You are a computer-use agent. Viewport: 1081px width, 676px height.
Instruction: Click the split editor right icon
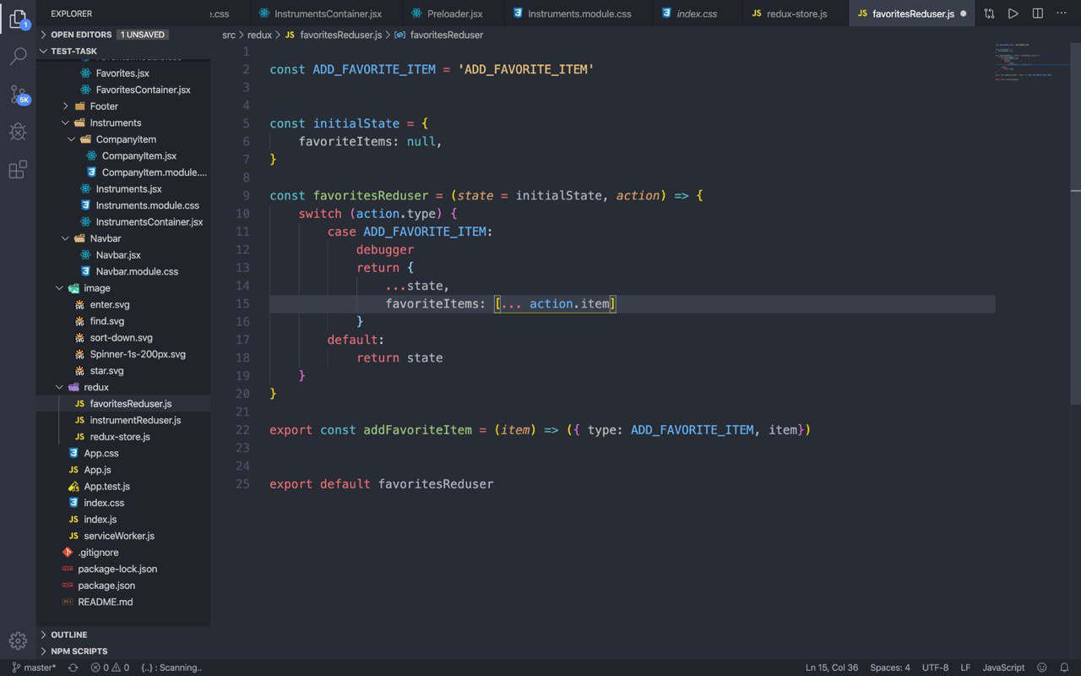(1038, 14)
